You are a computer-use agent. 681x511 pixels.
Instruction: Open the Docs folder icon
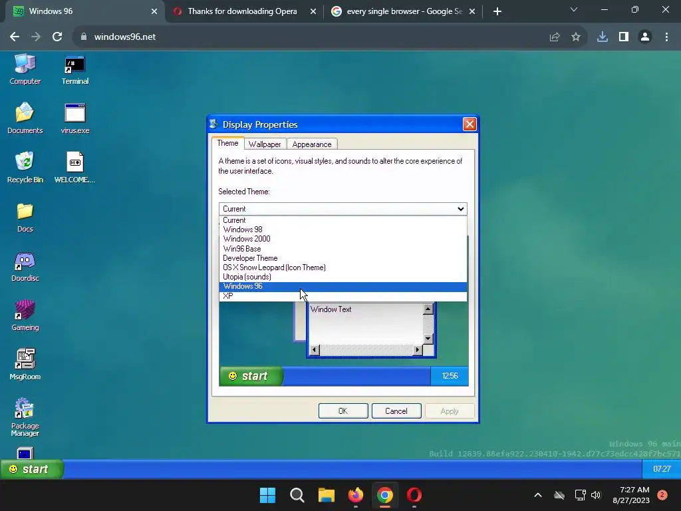tap(25, 217)
